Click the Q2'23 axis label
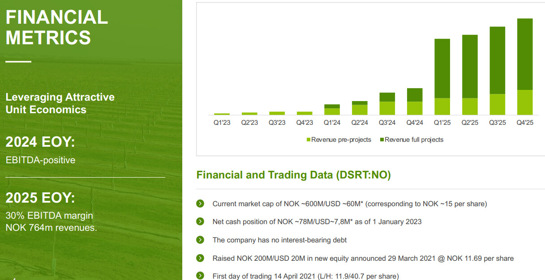Viewport: 545px width, 280px height. pyautogui.click(x=249, y=123)
